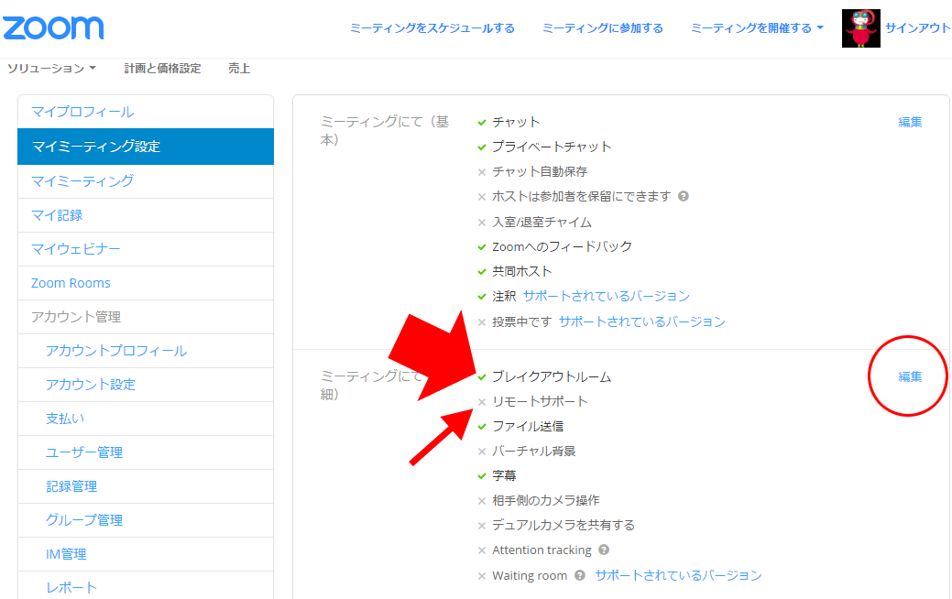This screenshot has width=952, height=599.
Task: Click the user profile avatar
Action: click(x=860, y=28)
